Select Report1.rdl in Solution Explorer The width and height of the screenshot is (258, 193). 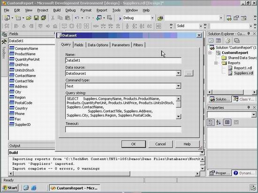click(243, 68)
